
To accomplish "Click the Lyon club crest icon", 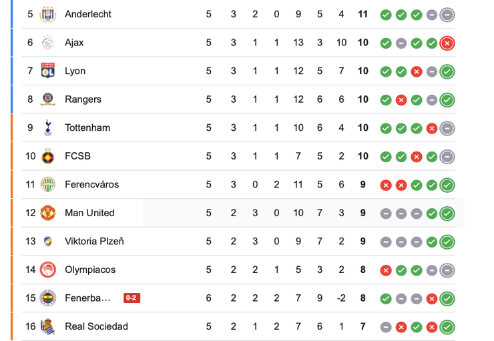I will [x=47, y=71].
